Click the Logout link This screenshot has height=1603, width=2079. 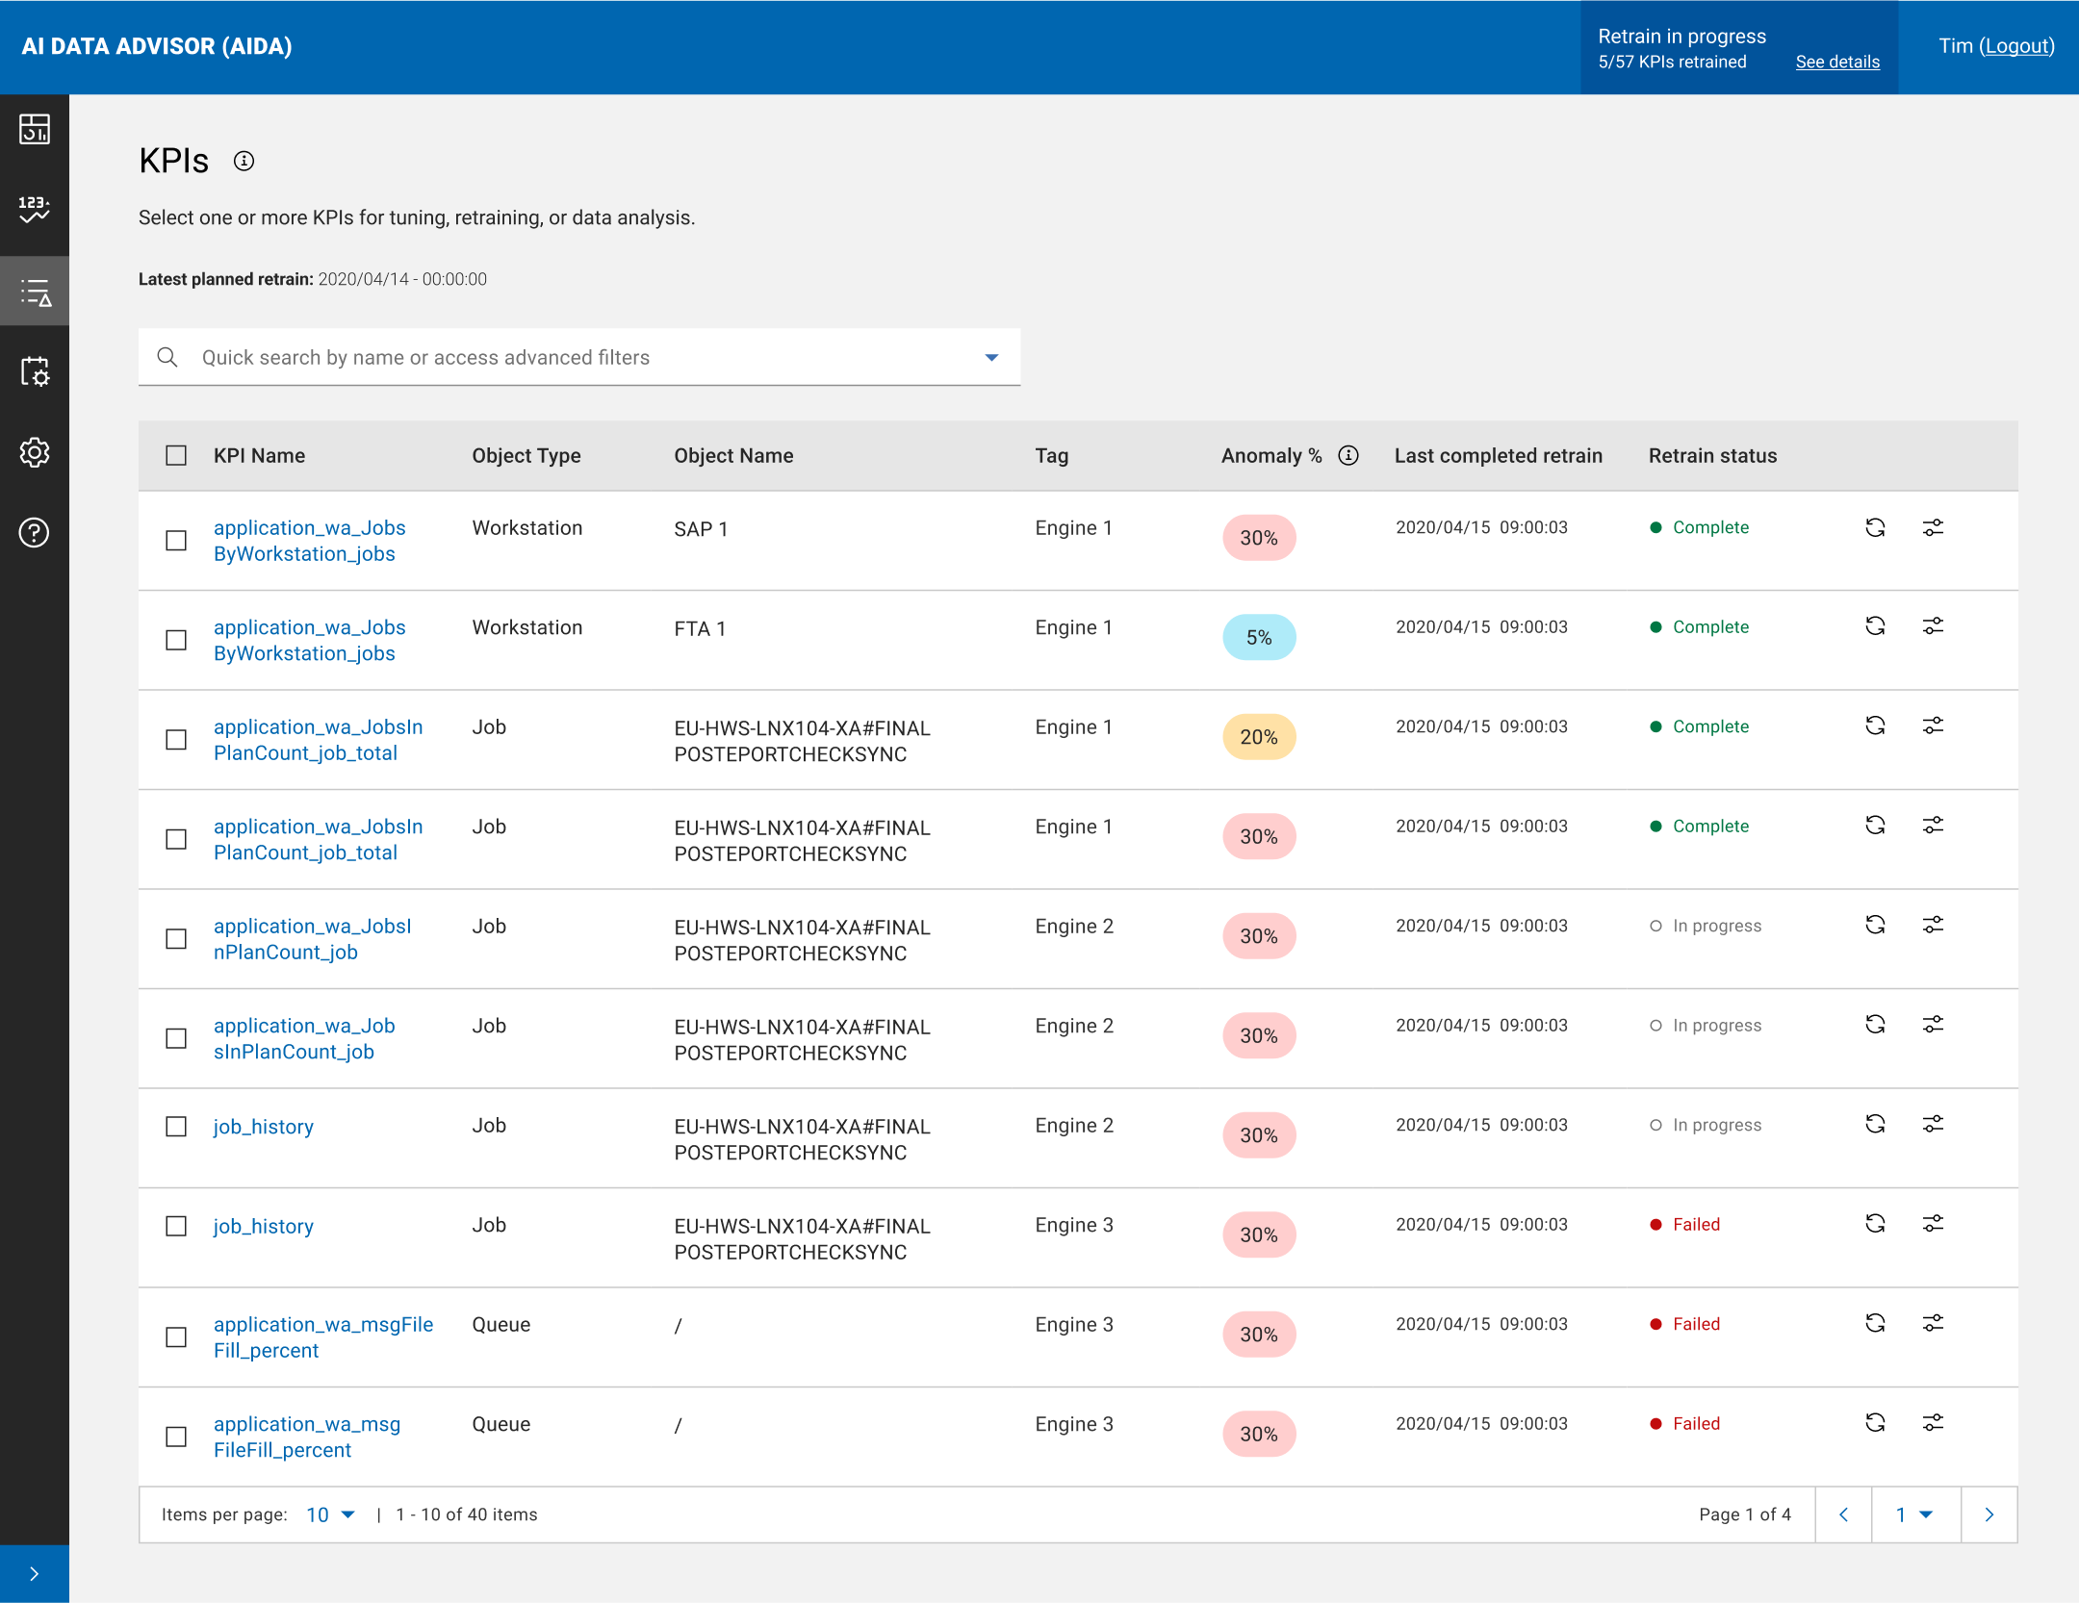(x=2016, y=46)
